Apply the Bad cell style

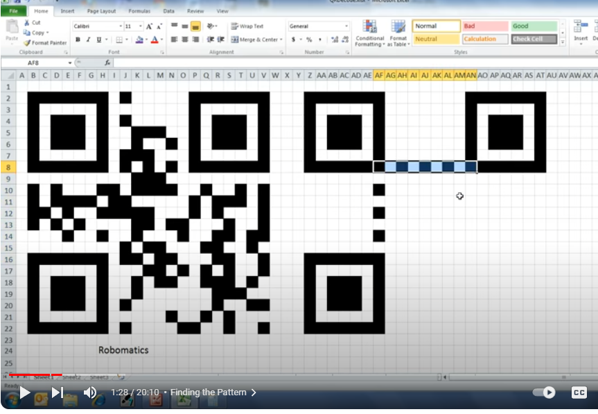(x=485, y=26)
